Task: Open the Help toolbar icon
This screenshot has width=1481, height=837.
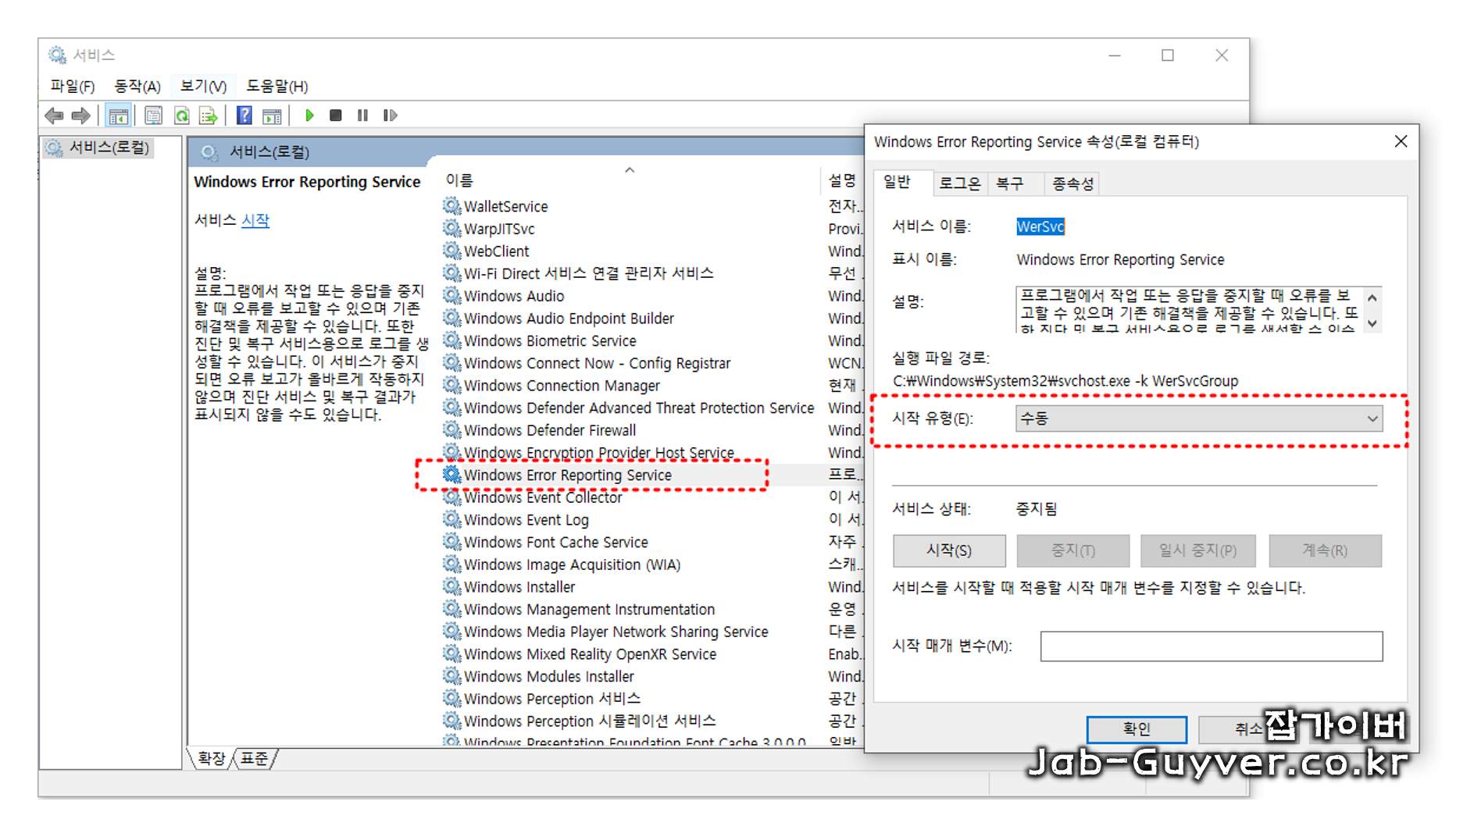Action: 244,116
